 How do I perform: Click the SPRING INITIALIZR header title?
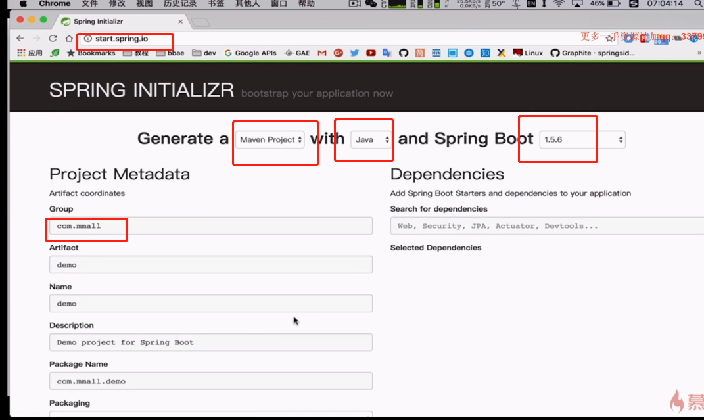click(x=141, y=90)
